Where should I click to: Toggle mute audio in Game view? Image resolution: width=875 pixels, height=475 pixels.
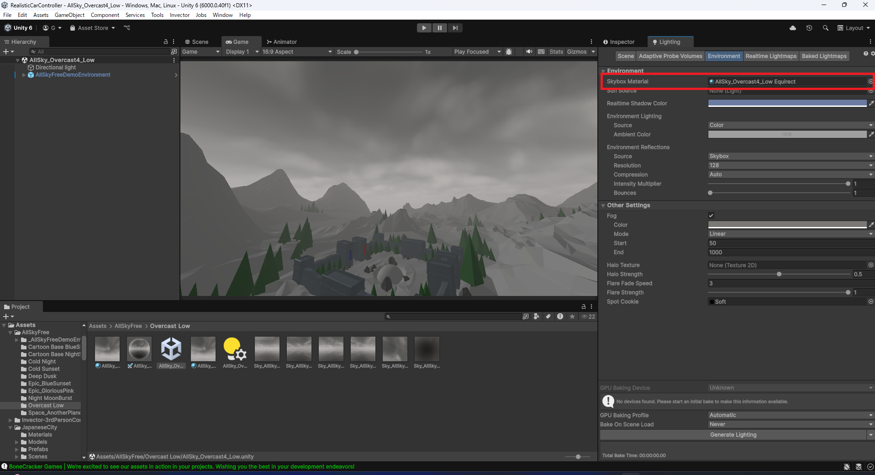tap(529, 52)
